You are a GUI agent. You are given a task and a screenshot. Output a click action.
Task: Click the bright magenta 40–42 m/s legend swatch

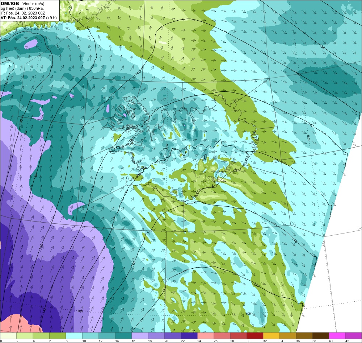click(337, 336)
